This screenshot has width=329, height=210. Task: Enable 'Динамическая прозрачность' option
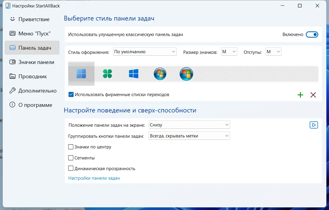[71, 168]
